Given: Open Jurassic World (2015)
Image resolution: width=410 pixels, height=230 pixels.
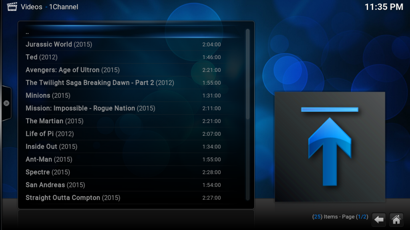Looking at the screenshot, I should click(59, 44).
